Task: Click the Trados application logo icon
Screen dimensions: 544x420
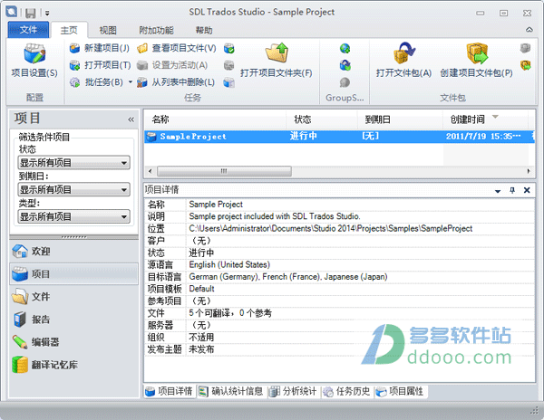Action: (12, 12)
